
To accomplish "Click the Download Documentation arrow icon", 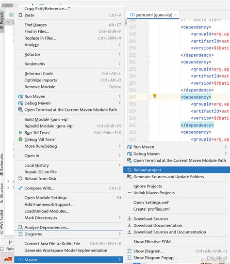I will pos(130,225).
